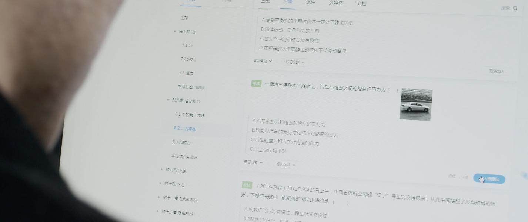Viewport: 528px width, 222px height.
Task: Open section 7.3 重力
Action: 186,73
